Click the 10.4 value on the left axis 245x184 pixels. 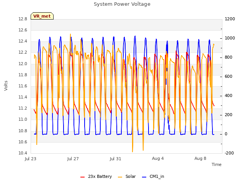tap(23, 153)
